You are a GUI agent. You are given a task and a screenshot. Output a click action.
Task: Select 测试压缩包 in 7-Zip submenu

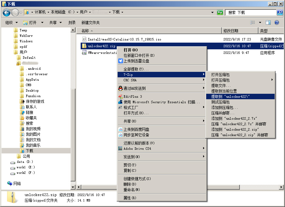pos(240,102)
